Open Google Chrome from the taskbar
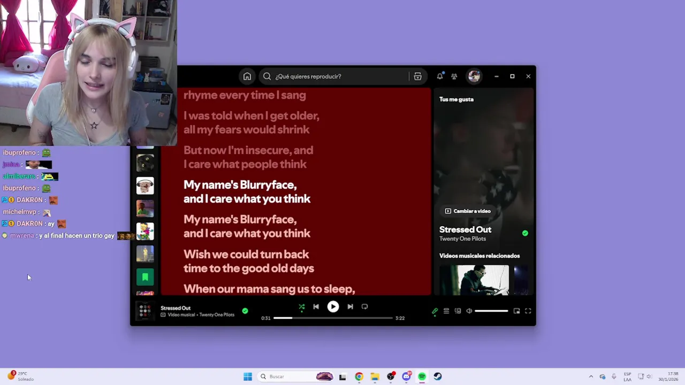The image size is (685, 385). tap(359, 376)
